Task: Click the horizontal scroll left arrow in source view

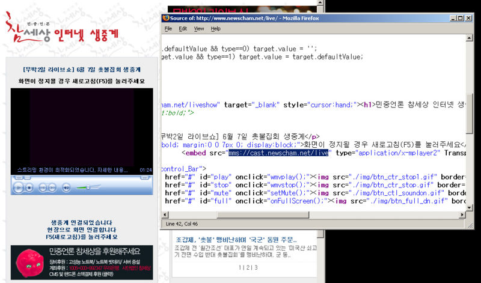Action: (165, 215)
